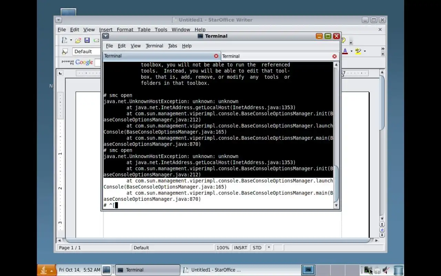Select Terminal taskbar button
This screenshot has width=441, height=276.
click(147, 270)
